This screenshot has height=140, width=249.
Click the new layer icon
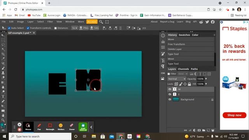pyautogui.click(x=208, y=130)
